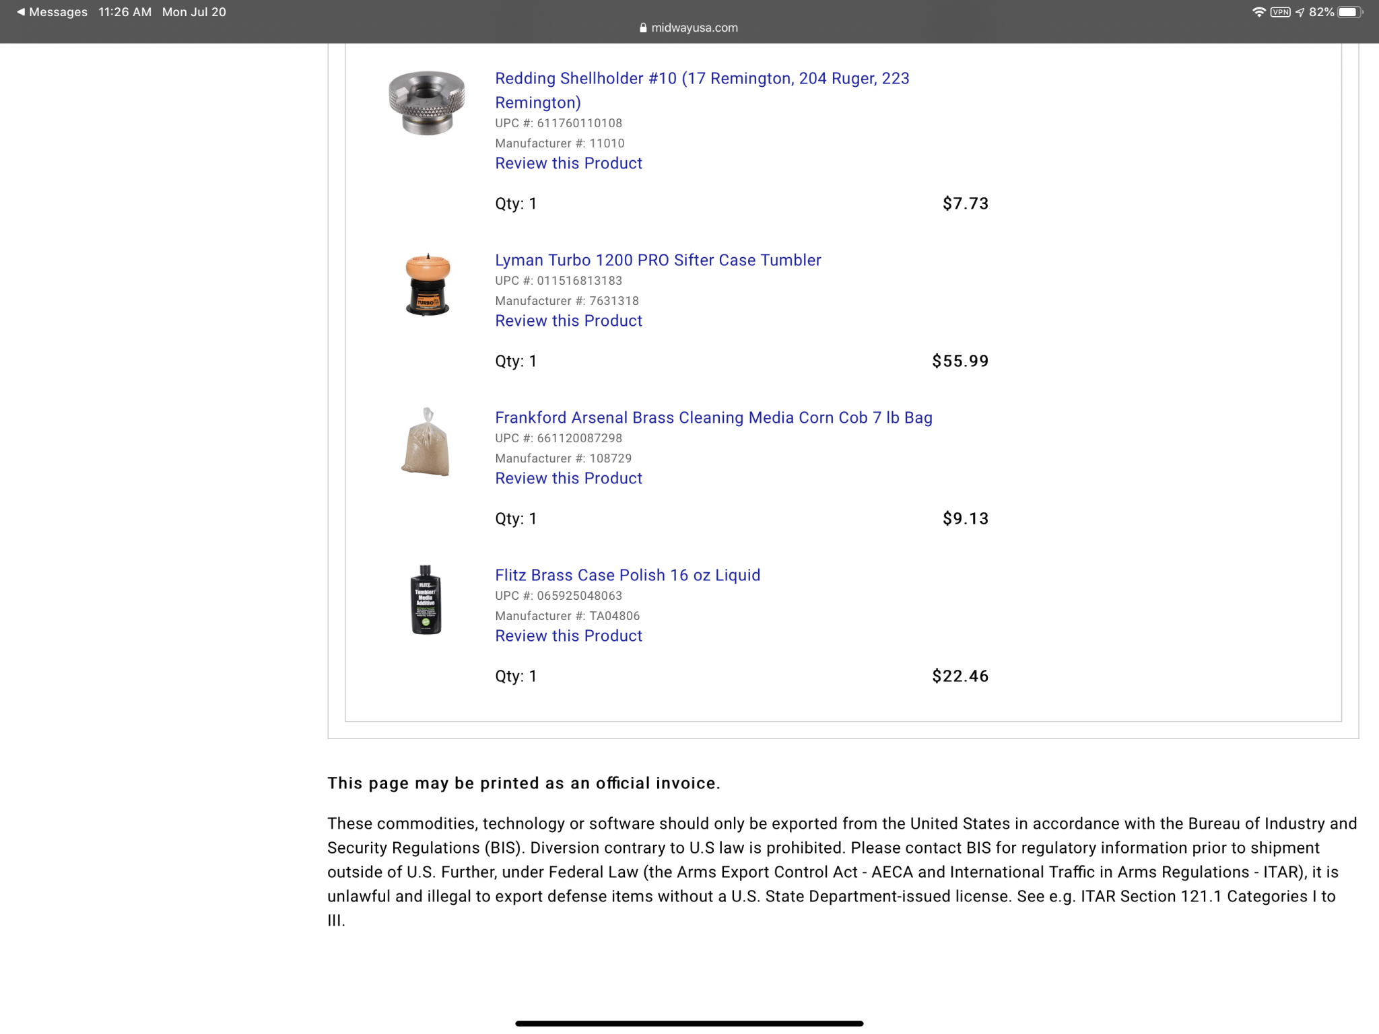This screenshot has width=1379, height=1034.
Task: Tap the VPN indicator icon
Action: pyautogui.click(x=1280, y=12)
